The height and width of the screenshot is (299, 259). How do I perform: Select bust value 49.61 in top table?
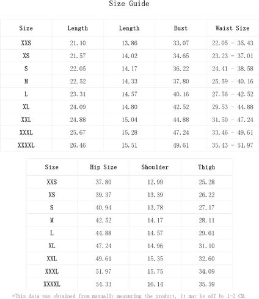tap(181, 145)
